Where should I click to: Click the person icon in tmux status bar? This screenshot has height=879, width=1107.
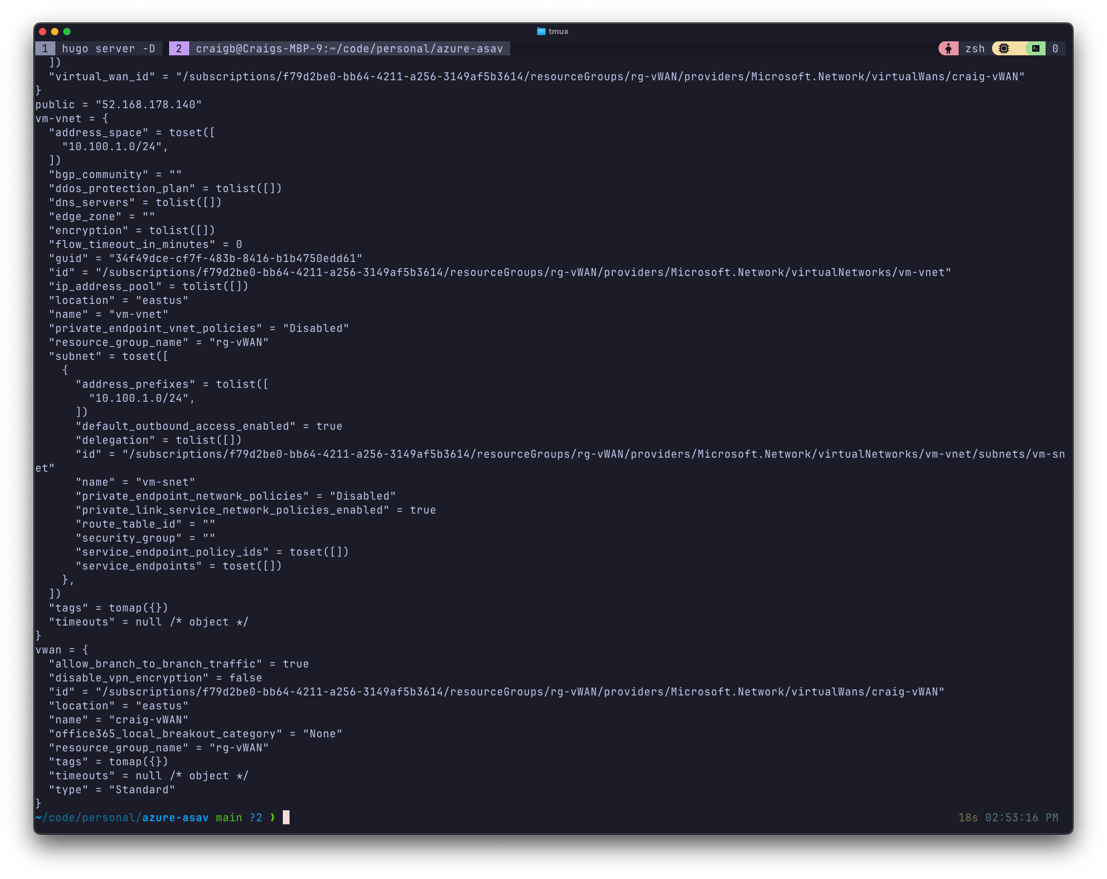[948, 49]
